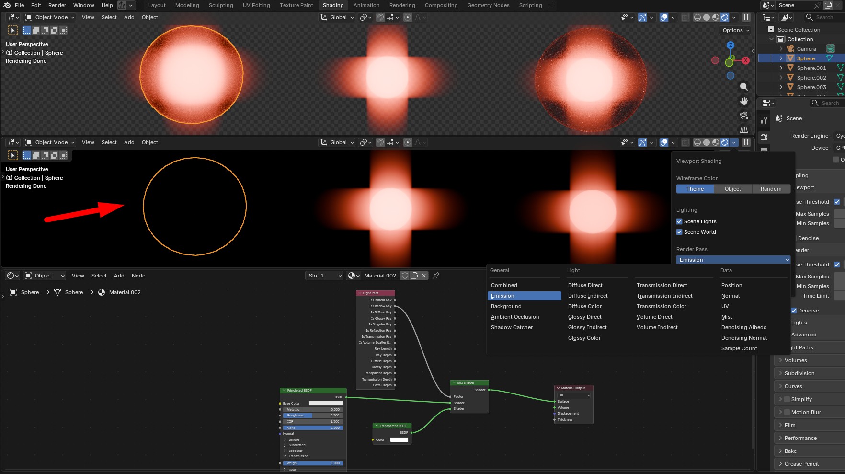Click the zoom magnifier icon in top viewport
Screen dimensions: 845x474
tap(744, 87)
